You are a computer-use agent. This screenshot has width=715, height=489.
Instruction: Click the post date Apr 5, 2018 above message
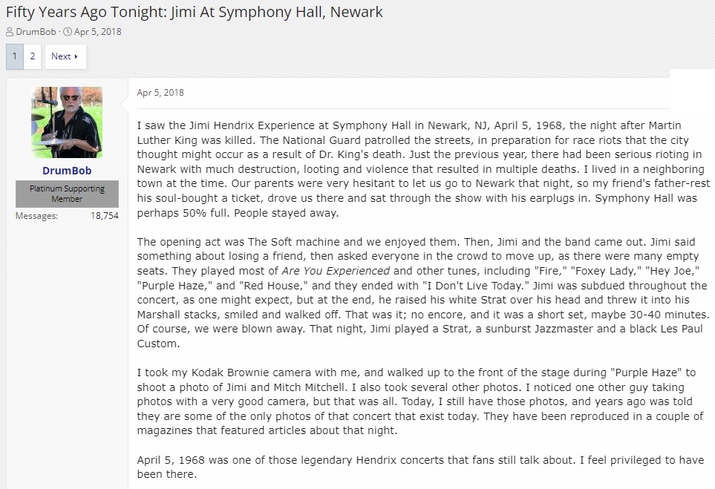160,93
